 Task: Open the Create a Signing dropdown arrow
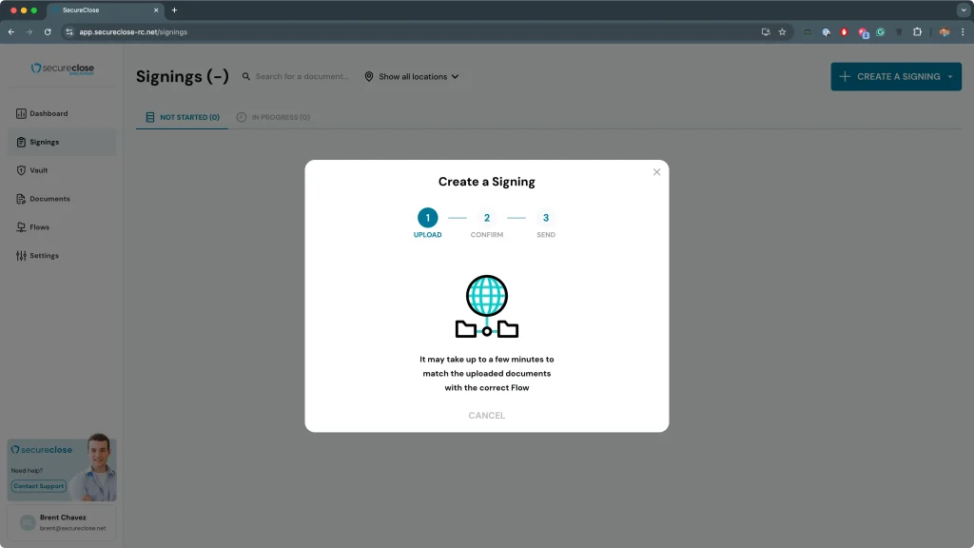click(x=950, y=77)
